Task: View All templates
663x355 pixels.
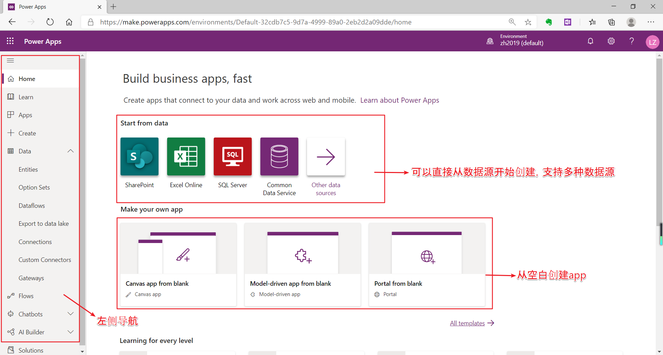Action: 467,323
